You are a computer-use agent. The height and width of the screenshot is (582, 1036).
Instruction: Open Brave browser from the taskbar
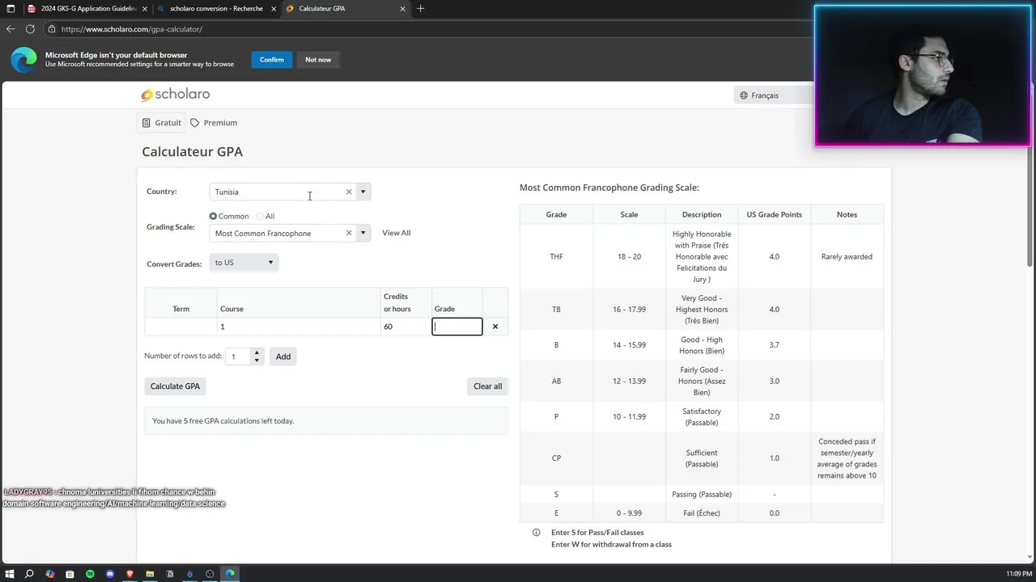[129, 574]
